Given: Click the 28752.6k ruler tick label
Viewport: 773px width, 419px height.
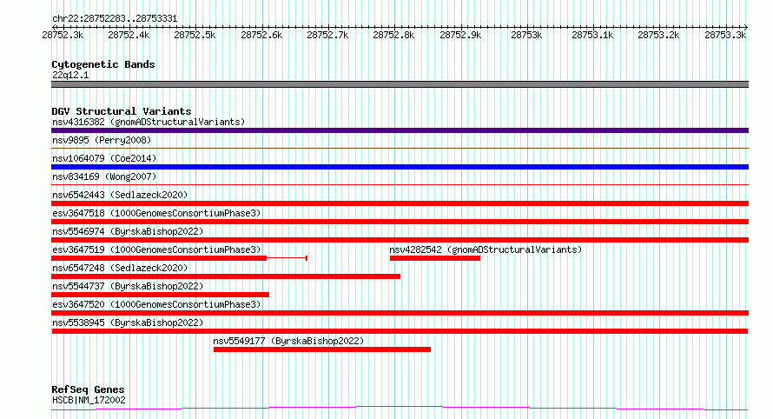Looking at the screenshot, I should point(261,35).
